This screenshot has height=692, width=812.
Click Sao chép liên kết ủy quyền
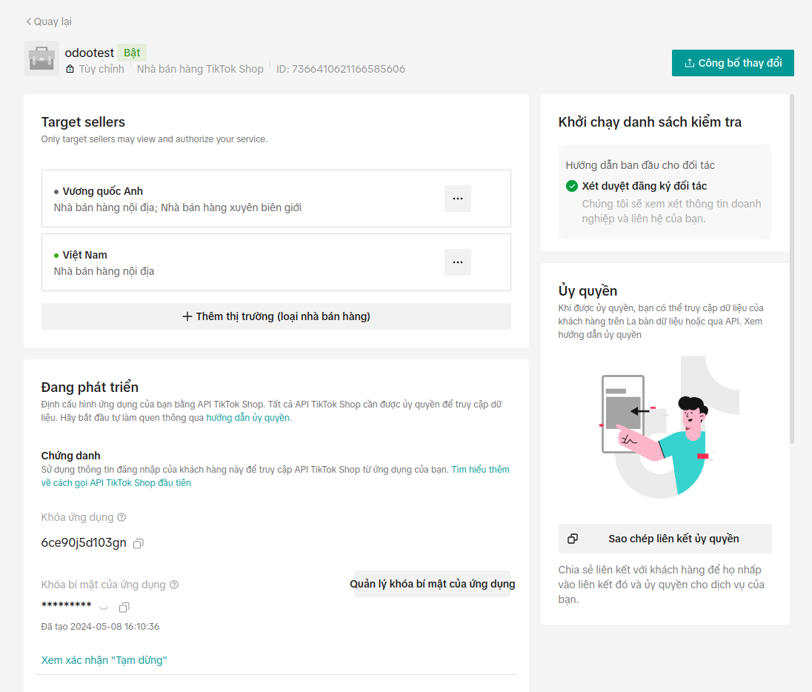[x=665, y=539]
